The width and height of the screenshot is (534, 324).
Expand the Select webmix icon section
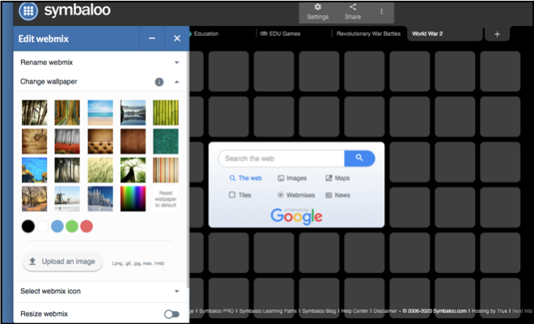(x=176, y=291)
